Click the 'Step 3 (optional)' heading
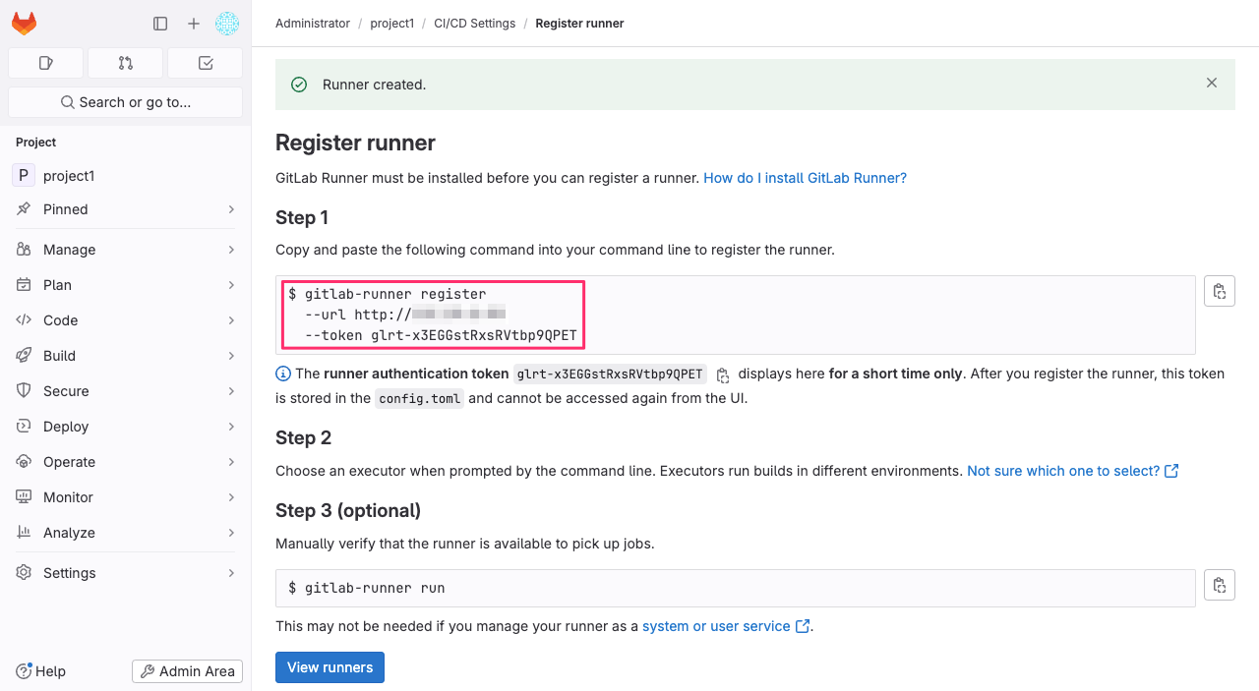 pyautogui.click(x=348, y=510)
